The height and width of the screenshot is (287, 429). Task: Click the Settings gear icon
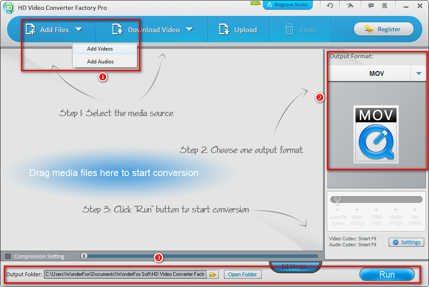tap(396, 242)
